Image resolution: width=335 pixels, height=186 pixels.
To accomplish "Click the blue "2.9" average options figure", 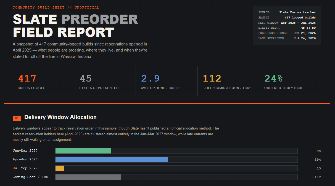I will click(x=151, y=79).
